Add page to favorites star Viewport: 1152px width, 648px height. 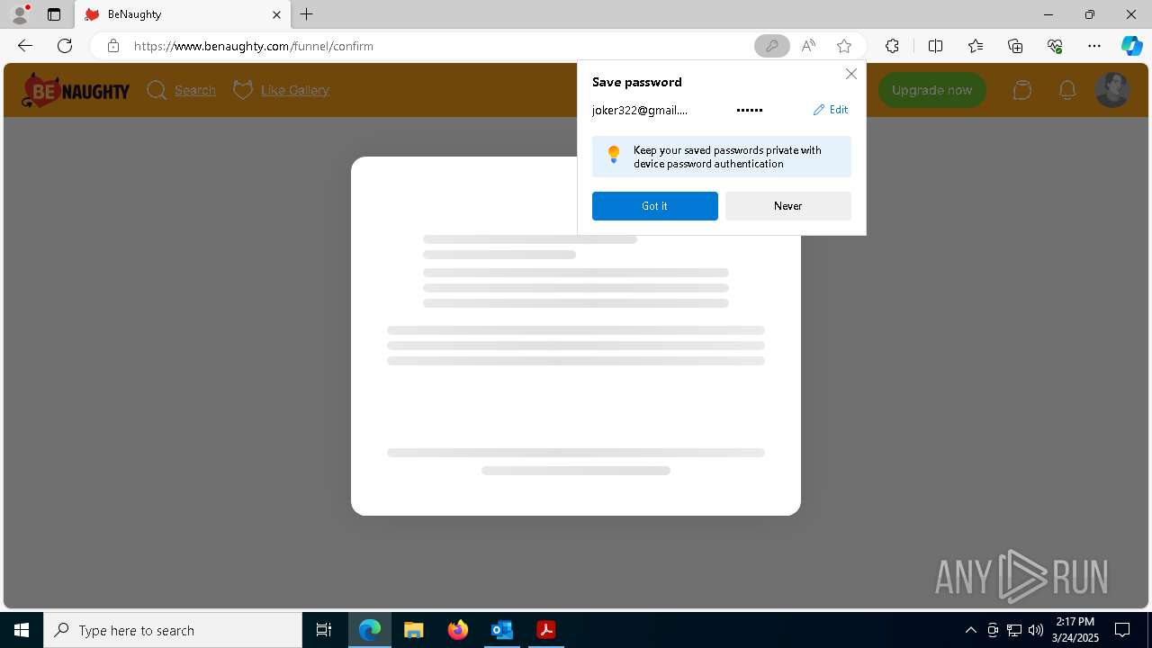point(843,46)
